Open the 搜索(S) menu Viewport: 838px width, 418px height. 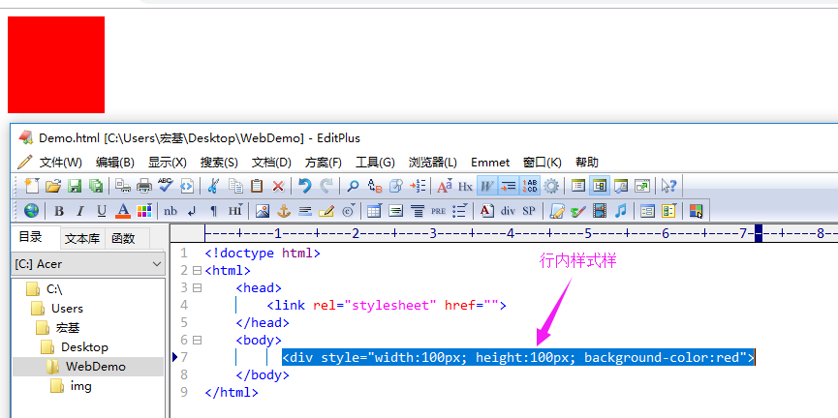(219, 163)
